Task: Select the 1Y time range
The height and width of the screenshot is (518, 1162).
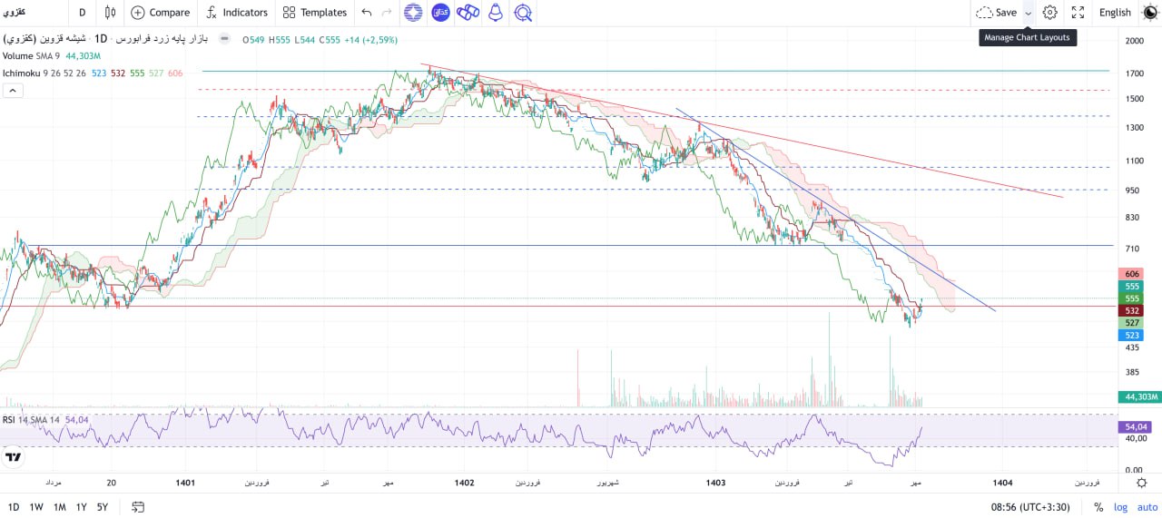Action: [x=82, y=507]
